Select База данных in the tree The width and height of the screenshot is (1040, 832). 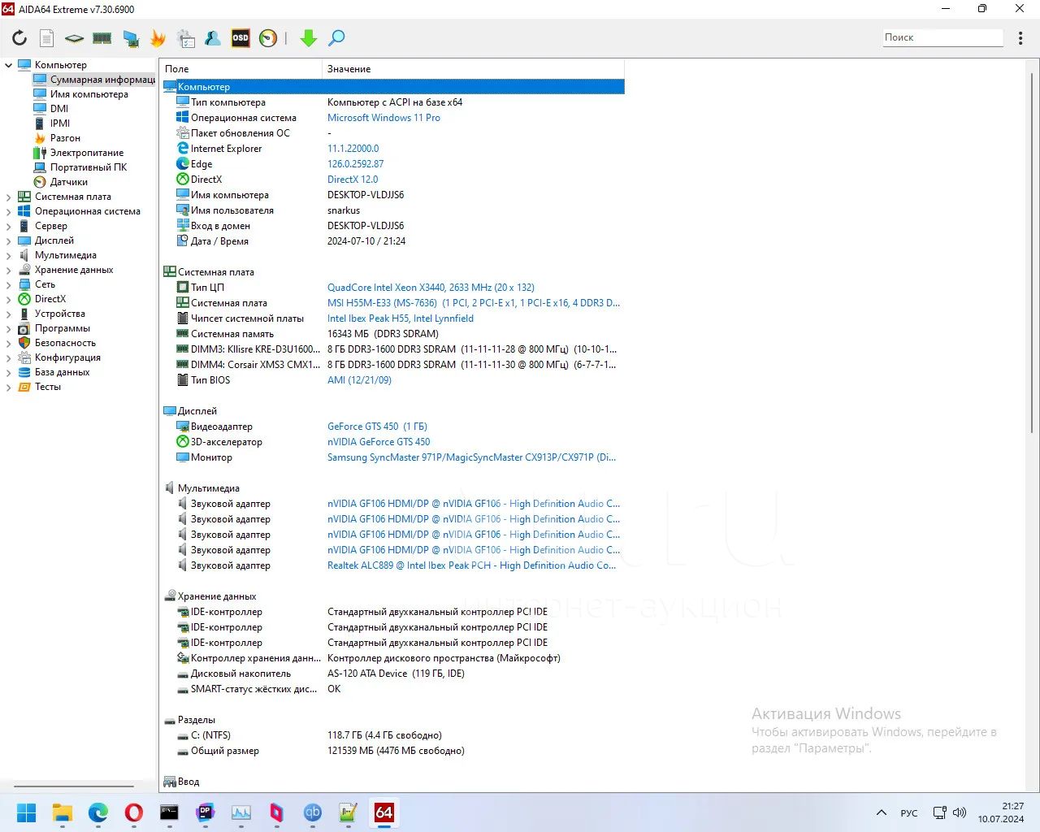pyautogui.click(x=62, y=372)
